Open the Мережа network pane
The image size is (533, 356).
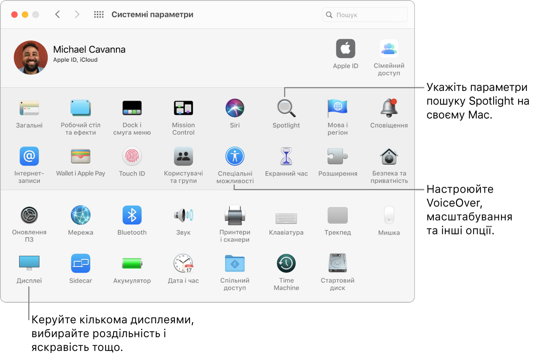(x=80, y=215)
